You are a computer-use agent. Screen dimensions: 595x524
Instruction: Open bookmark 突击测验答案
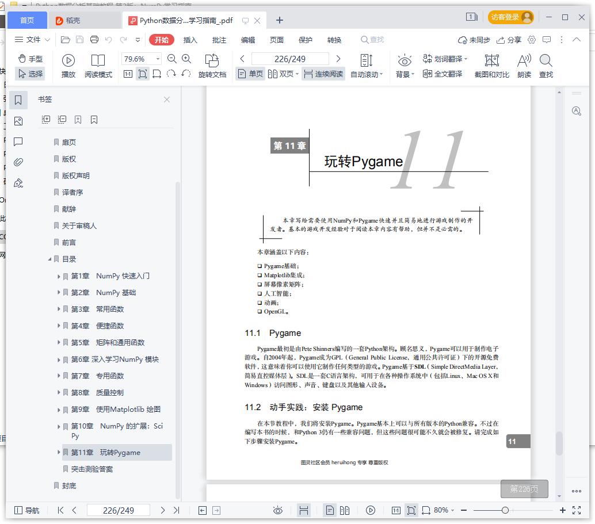[92, 469]
